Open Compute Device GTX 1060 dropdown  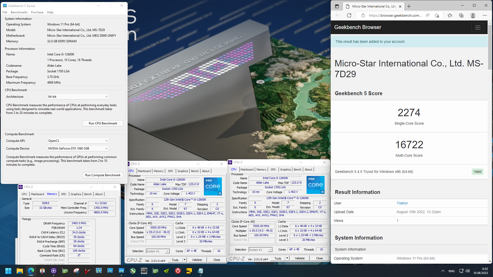[78, 149]
